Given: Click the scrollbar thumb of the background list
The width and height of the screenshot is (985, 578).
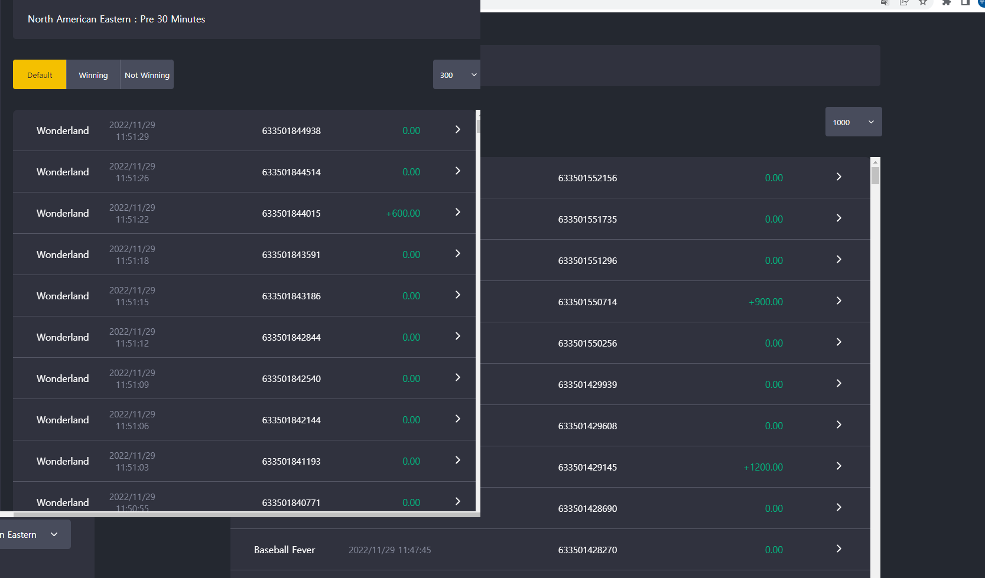Looking at the screenshot, I should (x=875, y=176).
